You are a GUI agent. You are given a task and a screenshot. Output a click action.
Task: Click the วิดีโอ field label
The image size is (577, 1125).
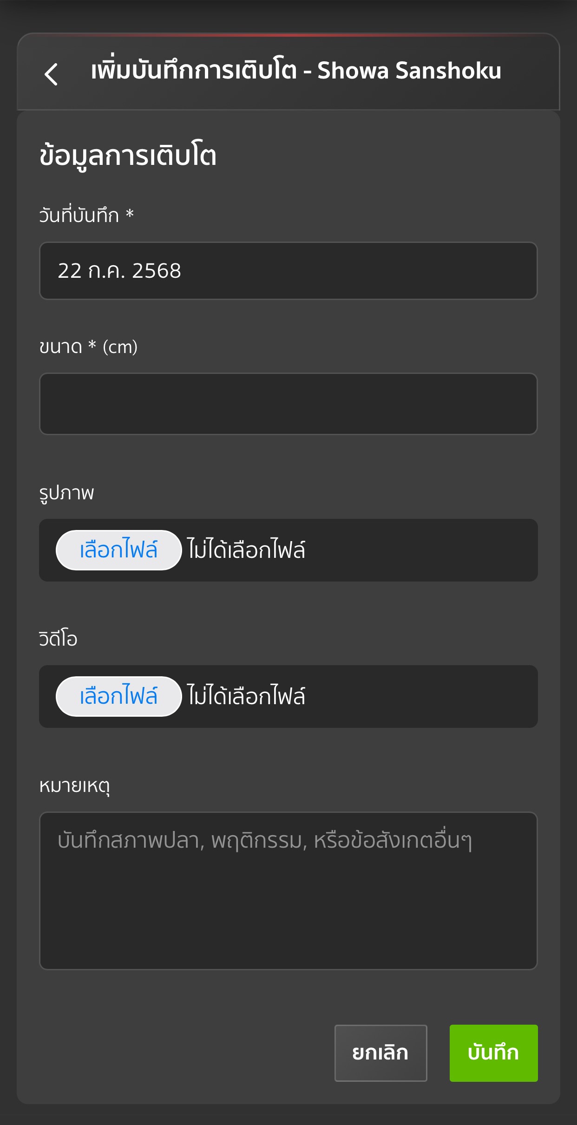coord(58,639)
